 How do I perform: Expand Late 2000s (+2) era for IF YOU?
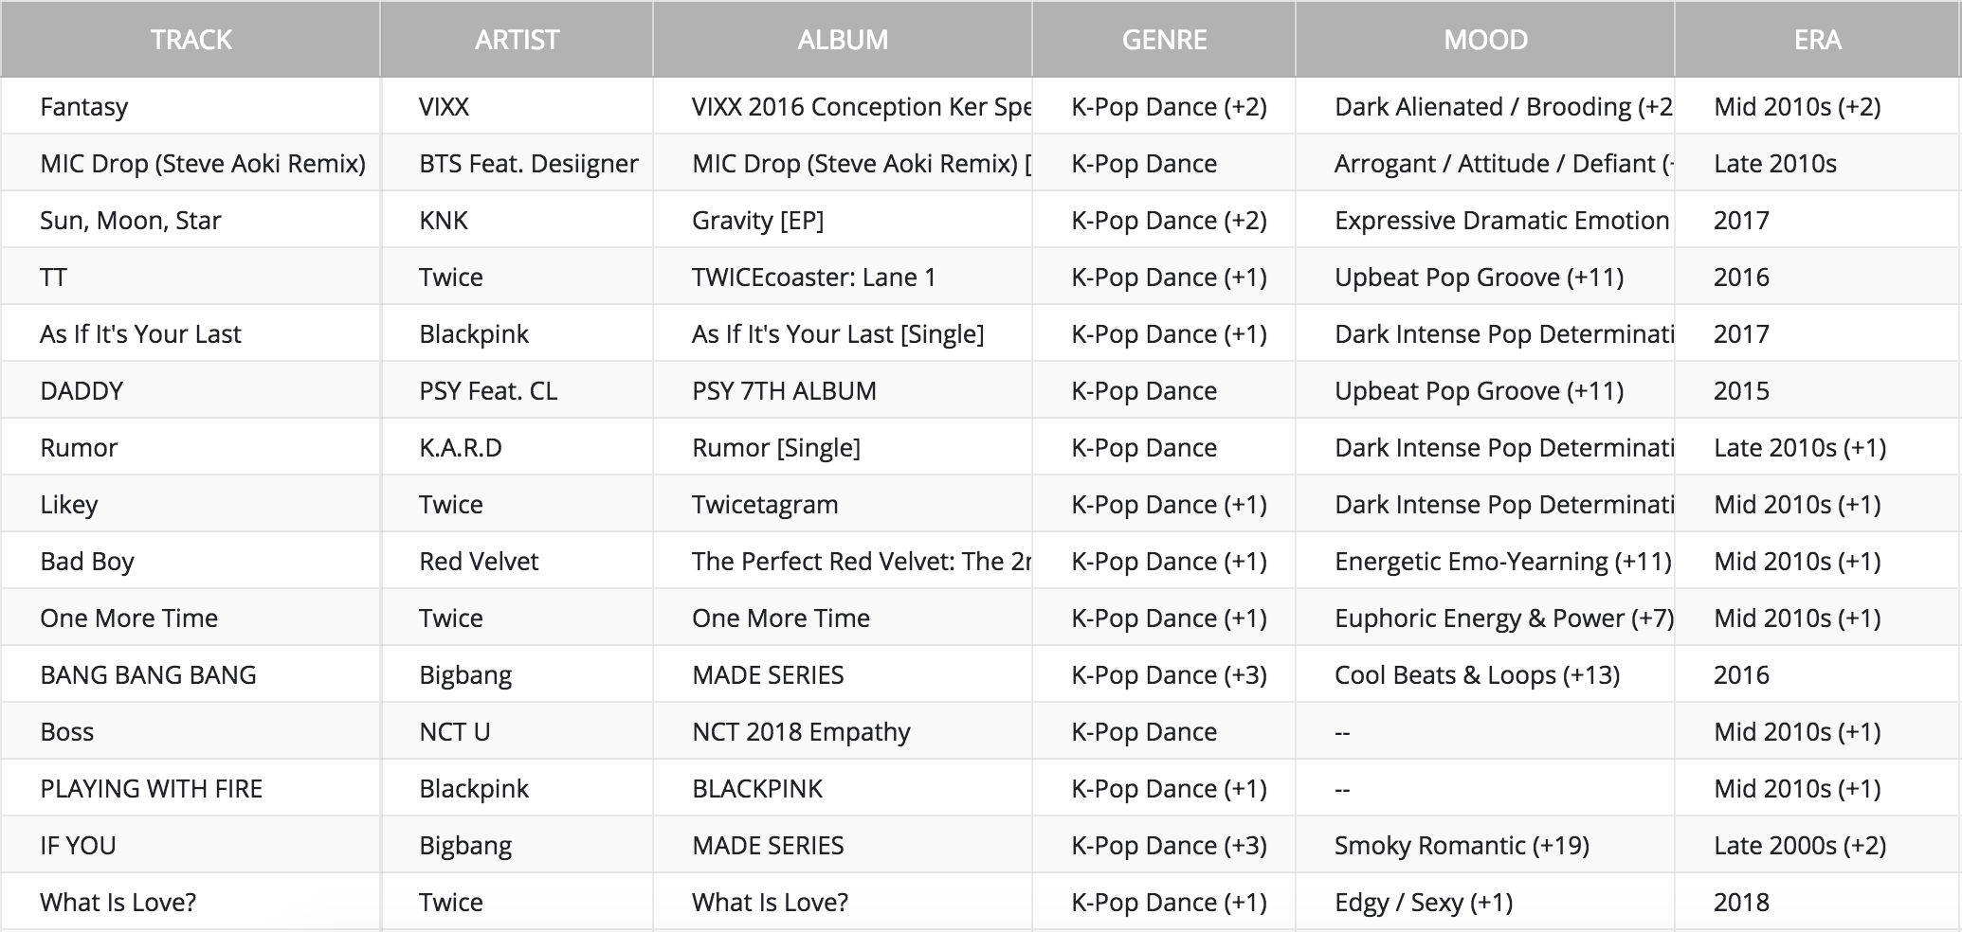pyautogui.click(x=1799, y=846)
